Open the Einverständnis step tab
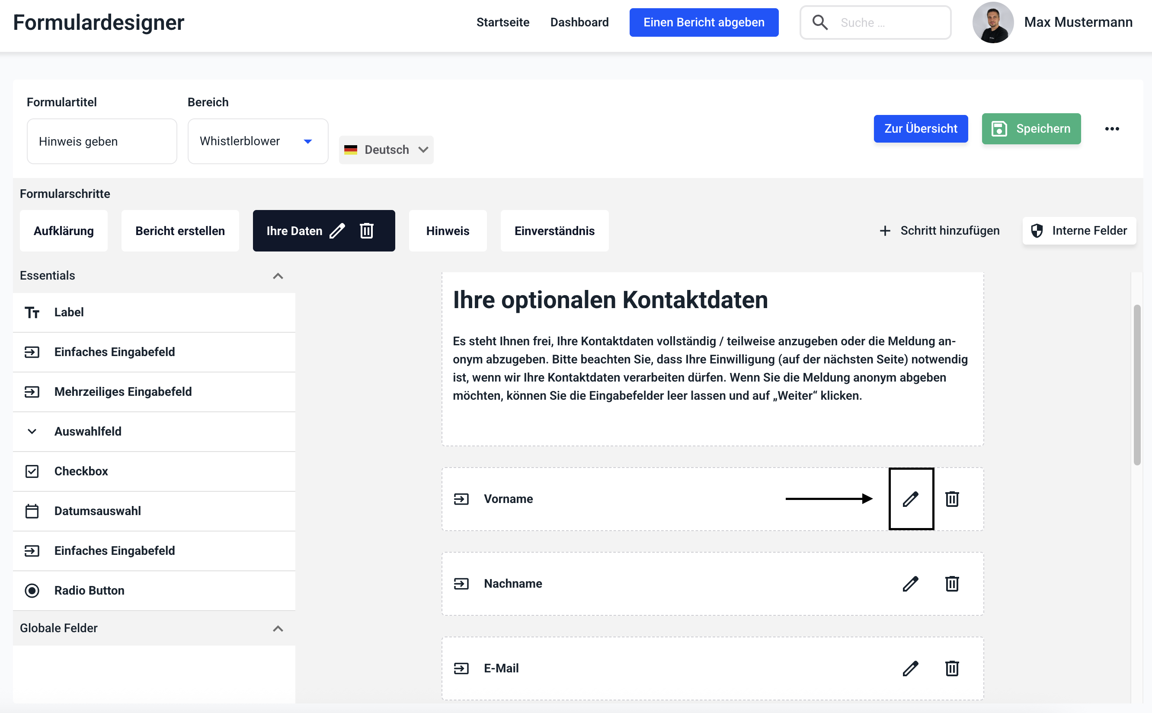 (554, 231)
